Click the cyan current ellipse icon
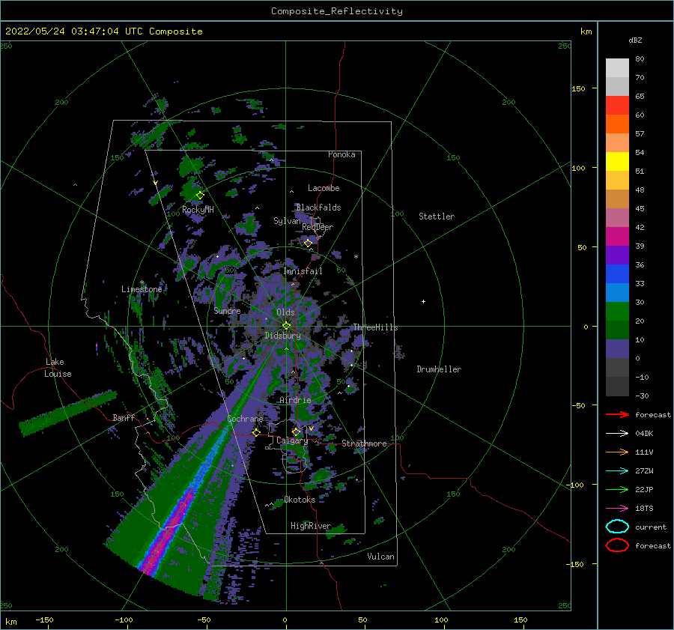The height and width of the screenshot is (630, 674). pos(617,527)
